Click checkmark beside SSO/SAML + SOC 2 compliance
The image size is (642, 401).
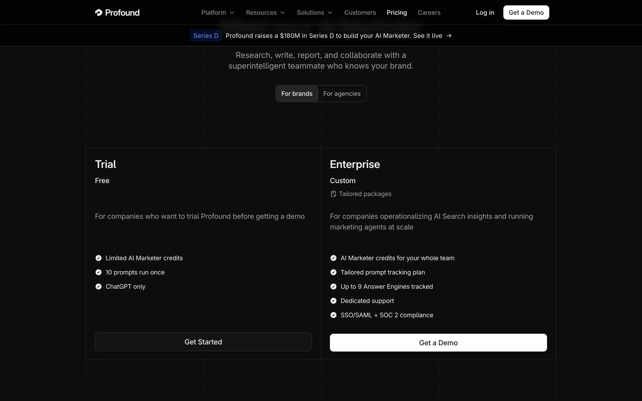pos(333,315)
